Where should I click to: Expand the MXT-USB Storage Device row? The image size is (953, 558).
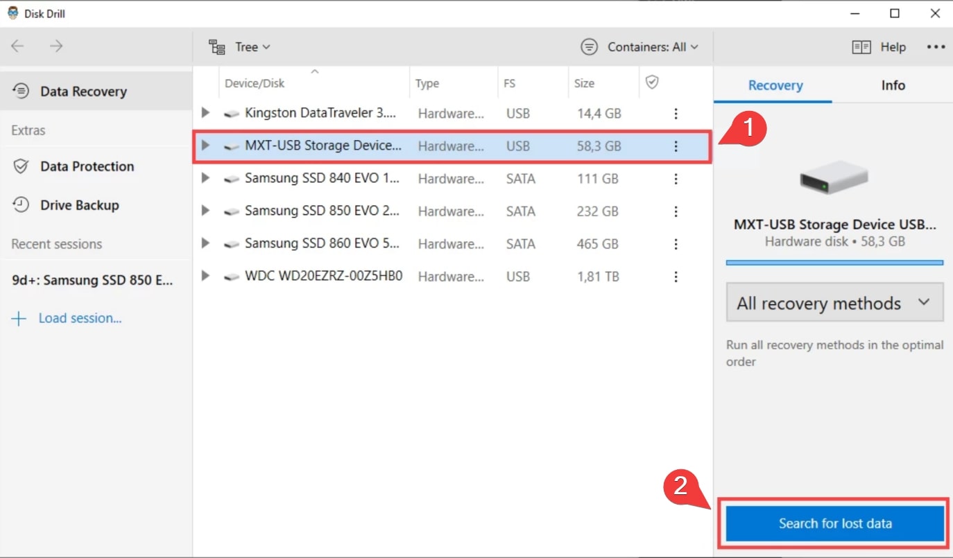205,146
